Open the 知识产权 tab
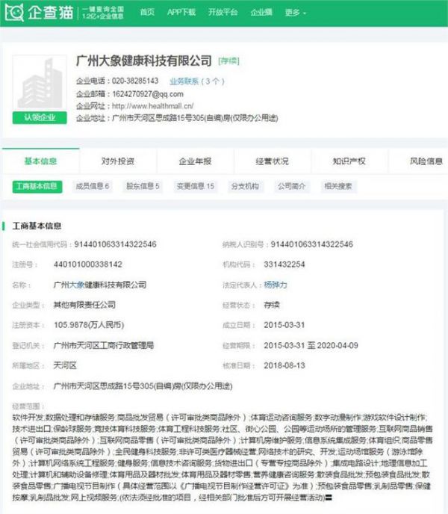The image size is (448, 514). point(349,161)
